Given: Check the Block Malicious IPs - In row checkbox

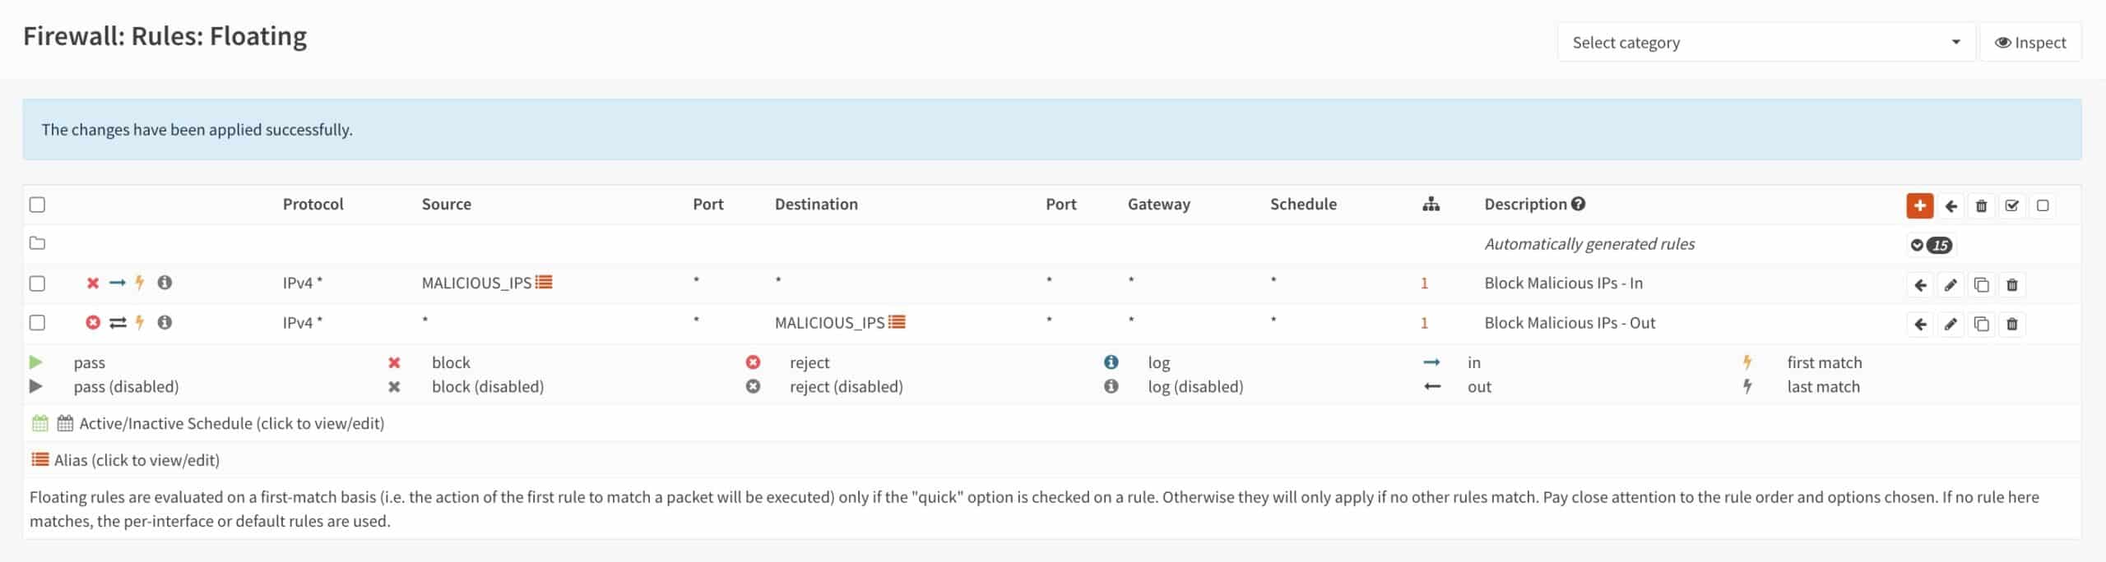Looking at the screenshot, I should click(37, 283).
